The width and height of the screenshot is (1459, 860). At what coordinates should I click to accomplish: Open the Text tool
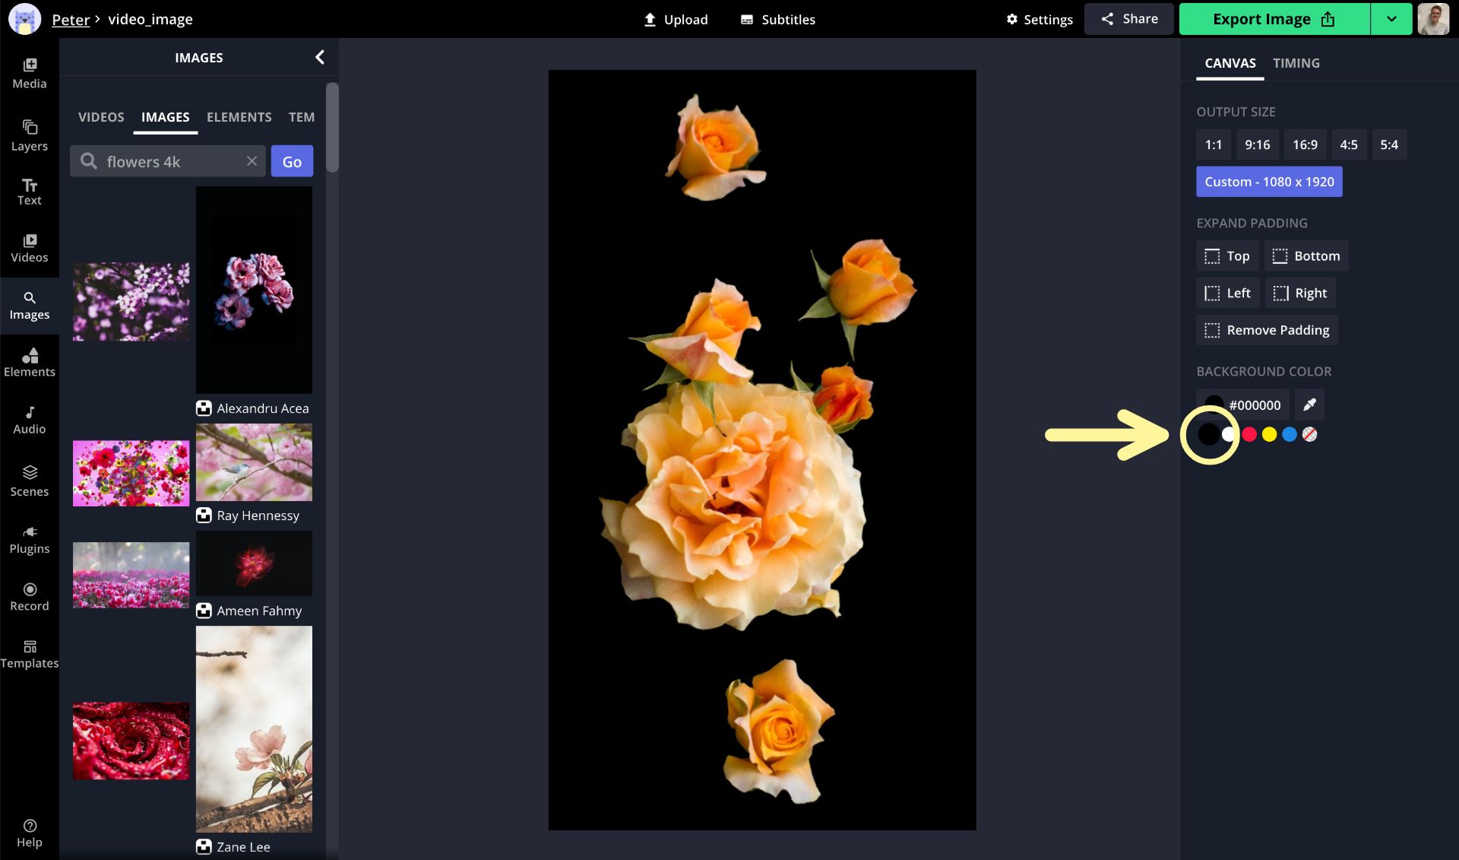[x=30, y=190]
